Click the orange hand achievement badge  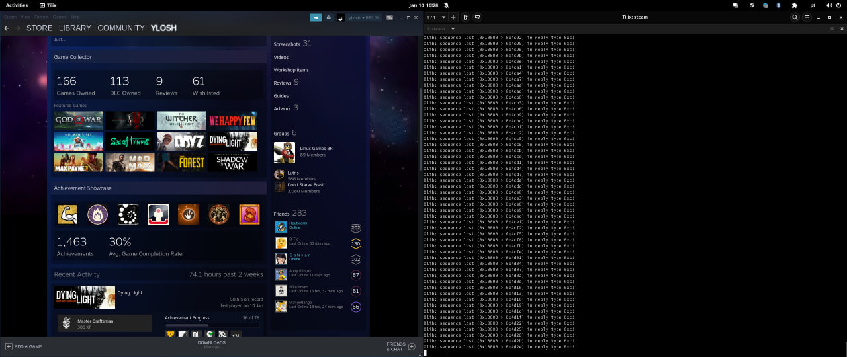coord(189,214)
